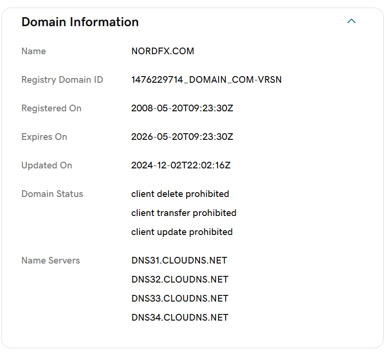This screenshot has height=352, width=390.
Task: Select expiry date 2026-05-20T09:23:30Z
Action: 182,137
